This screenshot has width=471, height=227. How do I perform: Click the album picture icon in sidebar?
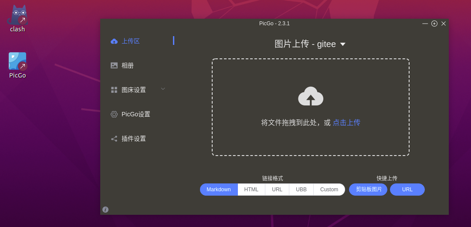(114, 65)
